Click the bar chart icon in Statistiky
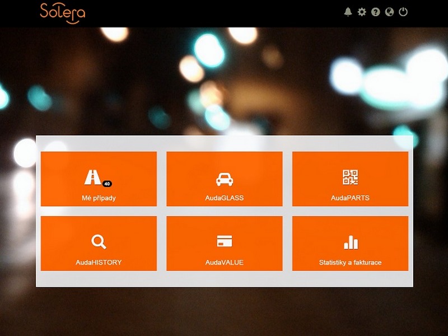The image size is (448, 336). tap(351, 242)
